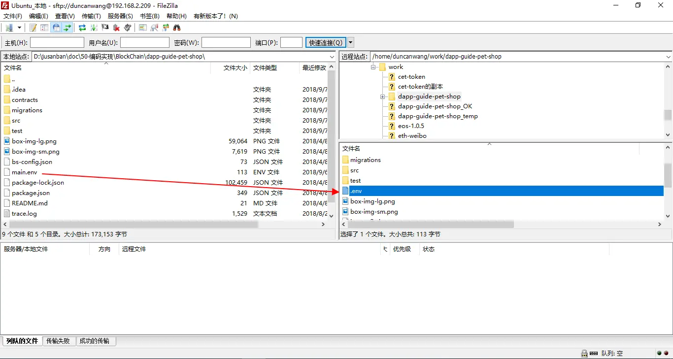Switch to the 列队的文件 tab
This screenshot has height=359, width=673.
coord(22,341)
